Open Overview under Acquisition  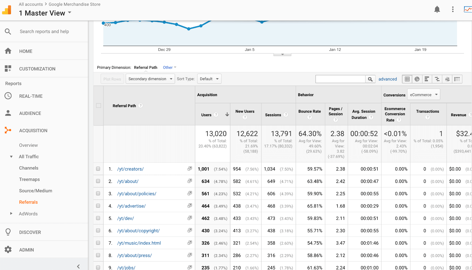tap(28, 145)
